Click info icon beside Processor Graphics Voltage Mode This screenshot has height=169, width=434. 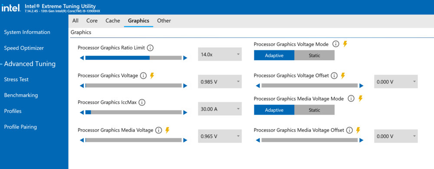(x=336, y=44)
